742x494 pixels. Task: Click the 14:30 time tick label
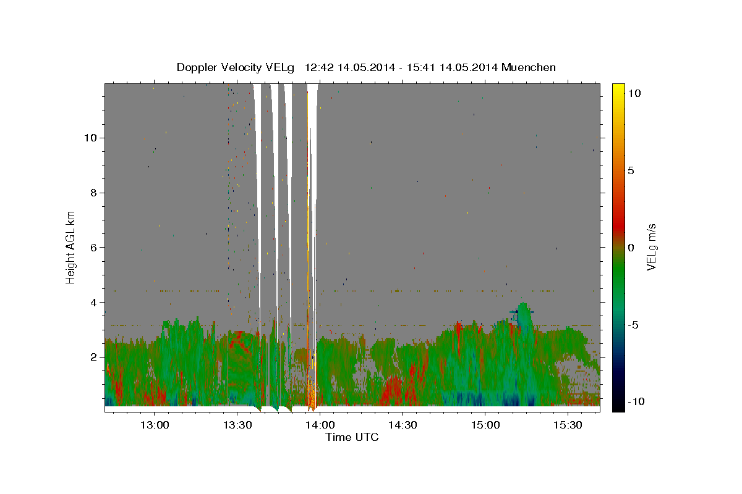tap(403, 425)
